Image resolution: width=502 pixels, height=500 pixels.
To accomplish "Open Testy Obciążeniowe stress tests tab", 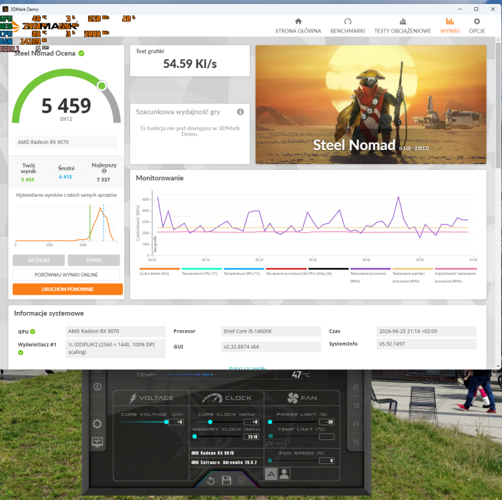I will coord(403,26).
